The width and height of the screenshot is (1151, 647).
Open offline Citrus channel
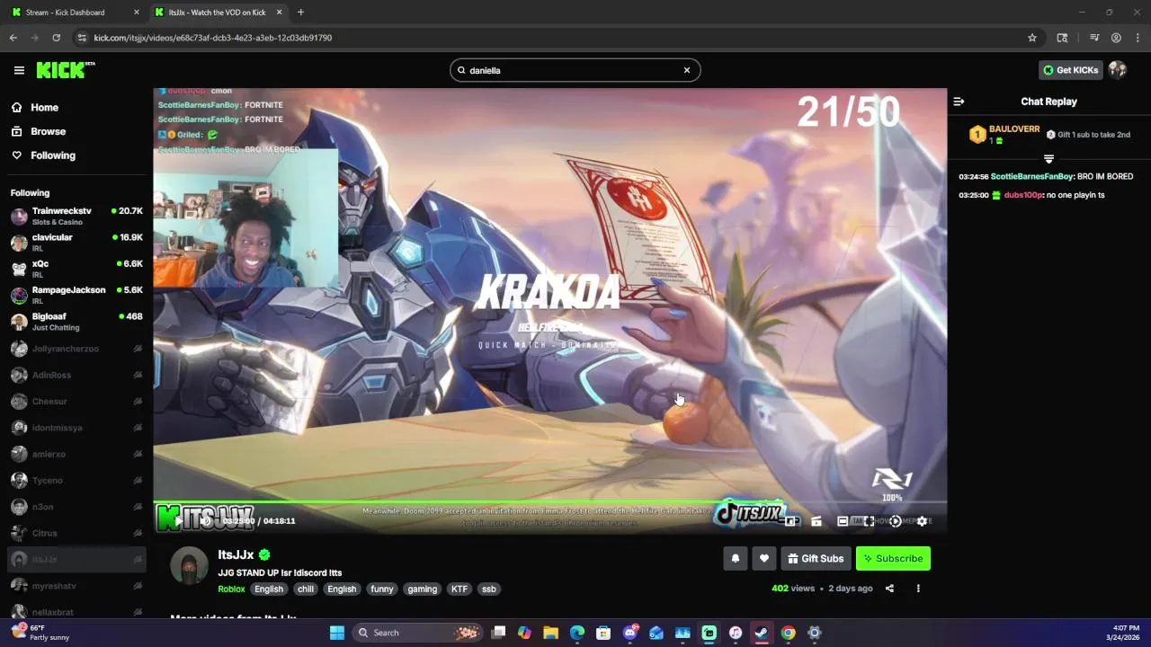[x=76, y=533]
